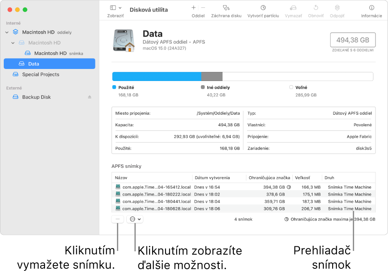This screenshot has height=275, width=388.
Task: Sort snapshots by Veľkosť column
Action: [x=307, y=177]
